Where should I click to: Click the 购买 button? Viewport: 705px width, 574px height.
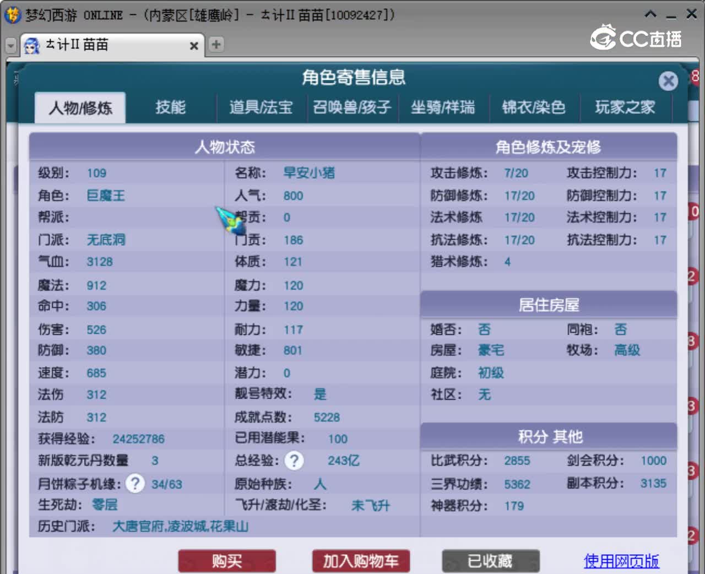227,561
